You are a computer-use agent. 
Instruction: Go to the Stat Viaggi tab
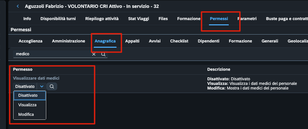point(138,19)
